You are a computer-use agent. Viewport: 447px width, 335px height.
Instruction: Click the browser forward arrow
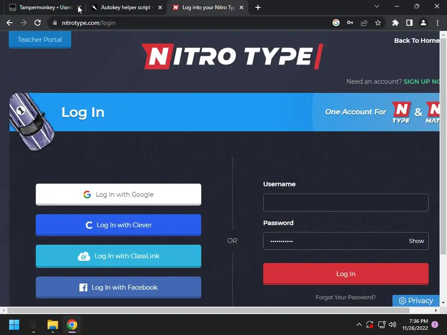click(x=24, y=23)
